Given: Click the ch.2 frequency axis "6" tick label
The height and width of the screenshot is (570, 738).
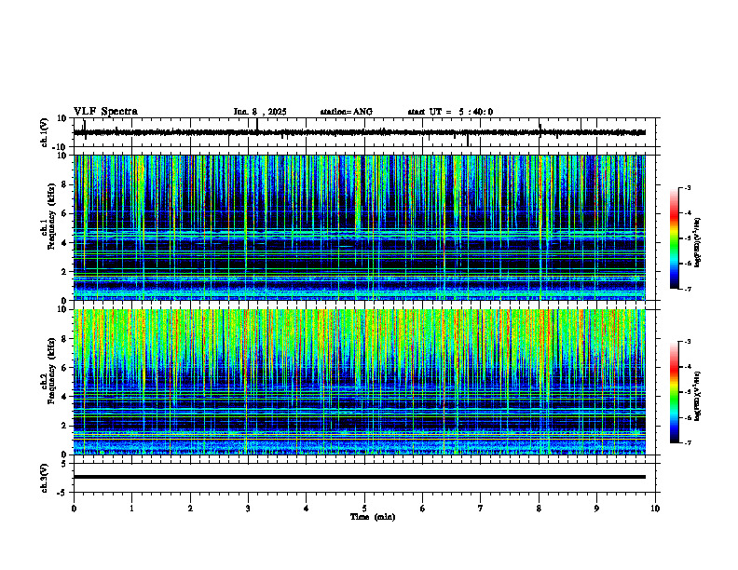Looking at the screenshot, I should click(x=65, y=368).
